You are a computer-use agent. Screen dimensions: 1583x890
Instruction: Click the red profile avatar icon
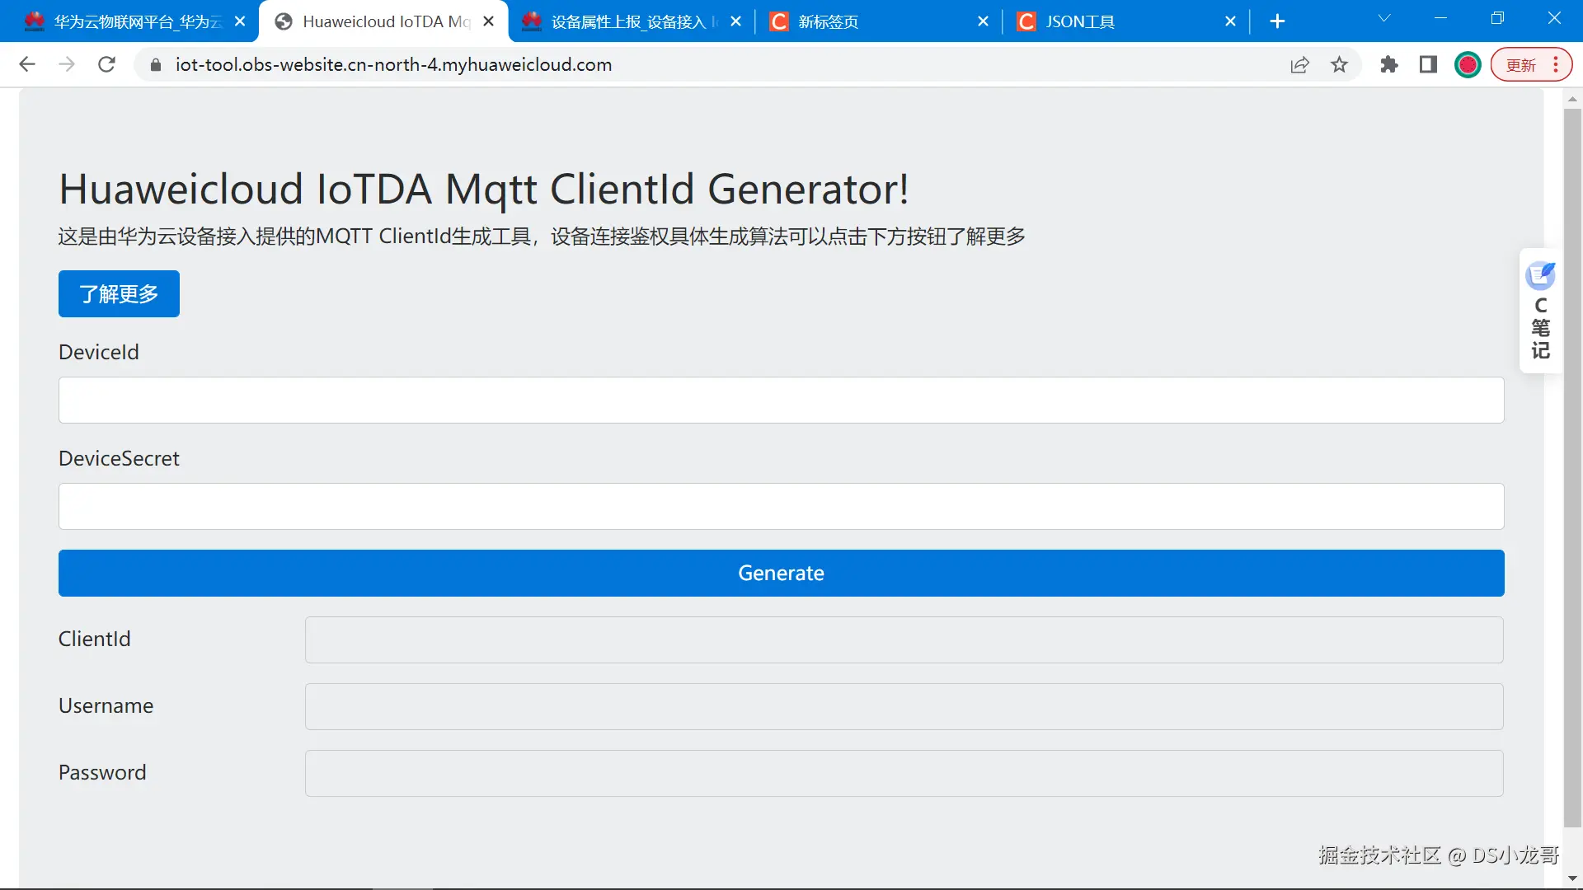coord(1468,65)
